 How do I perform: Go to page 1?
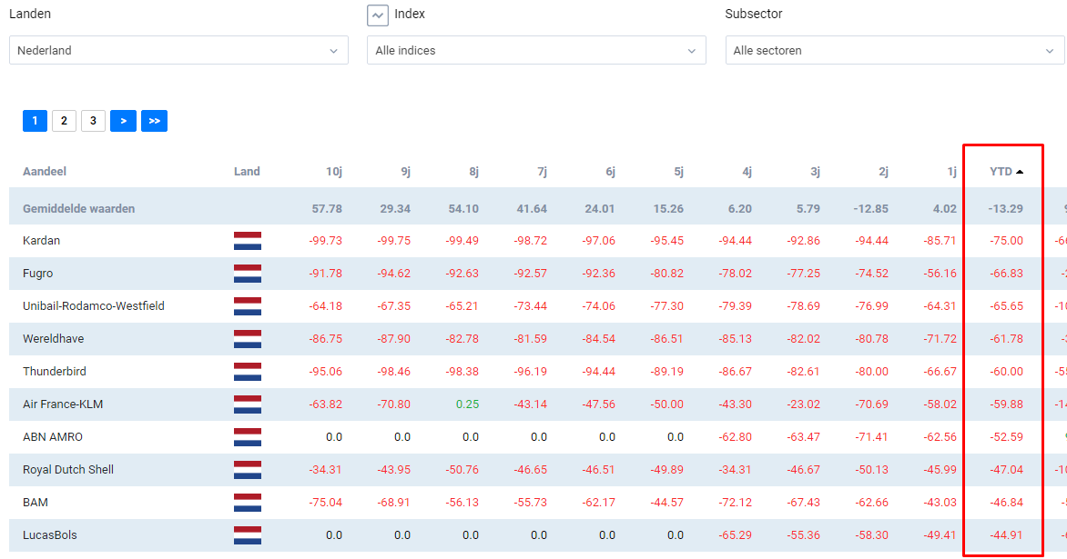coord(35,121)
